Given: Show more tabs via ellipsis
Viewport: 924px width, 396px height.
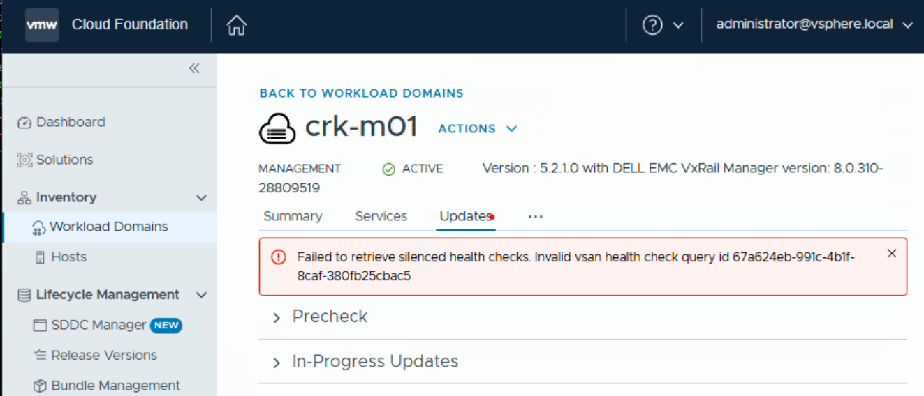Looking at the screenshot, I should (535, 217).
